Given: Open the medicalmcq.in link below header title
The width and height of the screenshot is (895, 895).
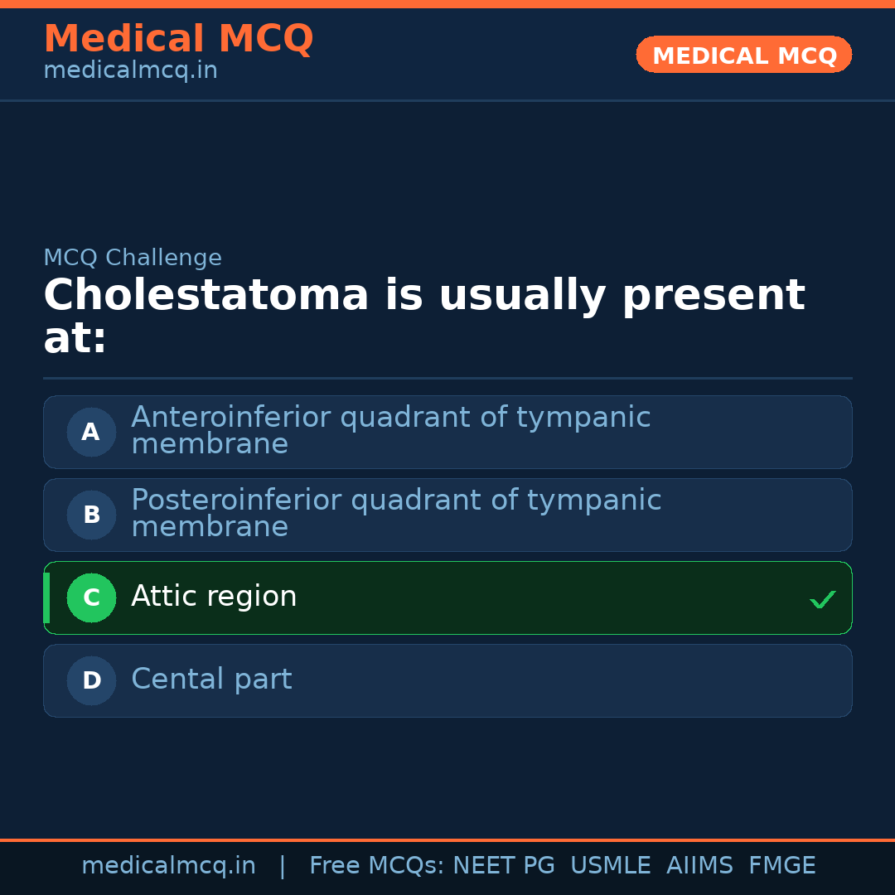Looking at the screenshot, I should coord(130,71).
